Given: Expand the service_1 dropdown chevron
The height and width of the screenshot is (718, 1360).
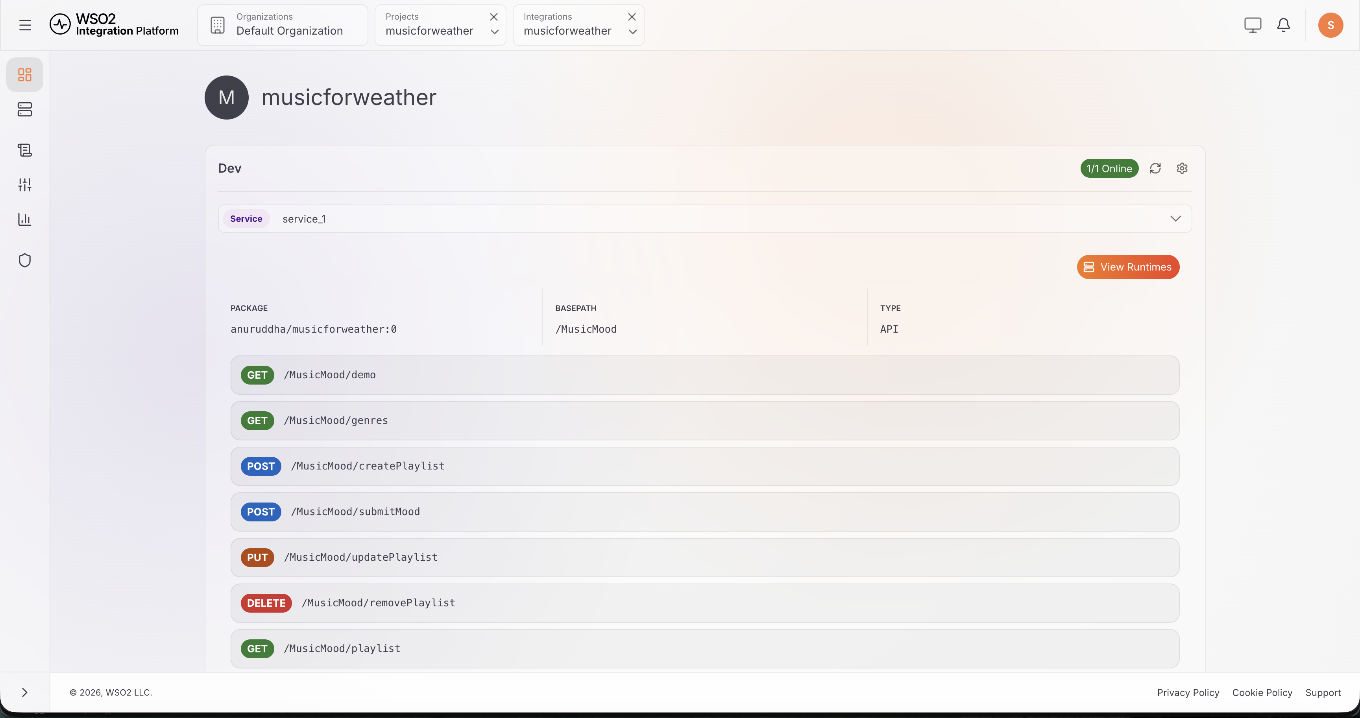Looking at the screenshot, I should point(1175,218).
